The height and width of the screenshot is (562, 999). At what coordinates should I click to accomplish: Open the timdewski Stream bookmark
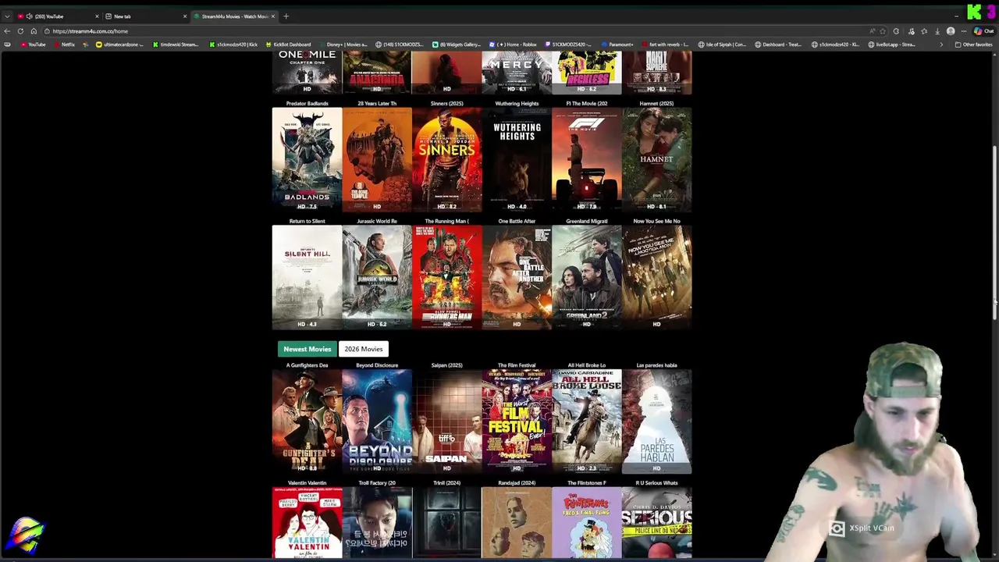click(176, 44)
